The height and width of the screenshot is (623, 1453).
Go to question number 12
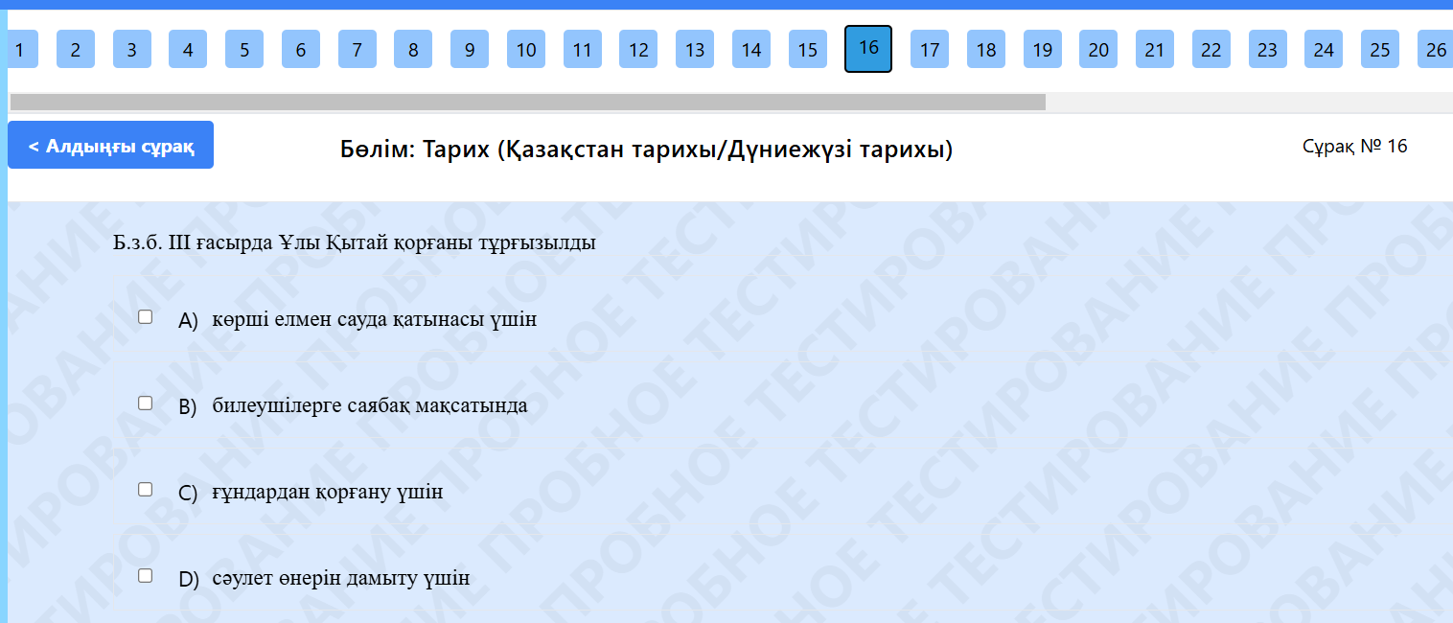coord(638,49)
